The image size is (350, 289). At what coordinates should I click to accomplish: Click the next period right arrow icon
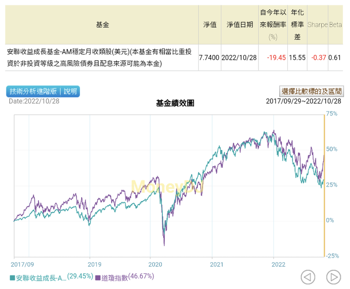pyautogui.click(x=333, y=277)
